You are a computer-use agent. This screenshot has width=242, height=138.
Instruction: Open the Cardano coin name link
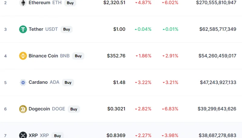38,82
